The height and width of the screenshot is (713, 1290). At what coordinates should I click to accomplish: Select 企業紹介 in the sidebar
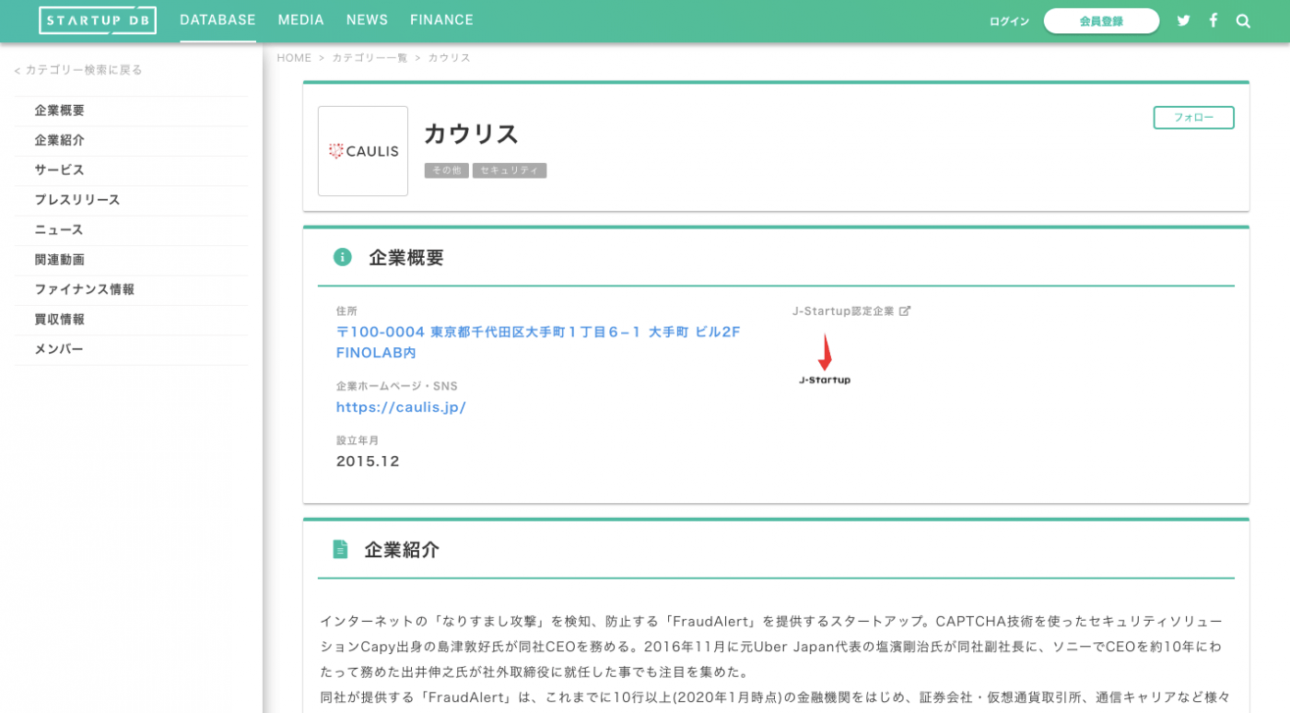[132, 140]
